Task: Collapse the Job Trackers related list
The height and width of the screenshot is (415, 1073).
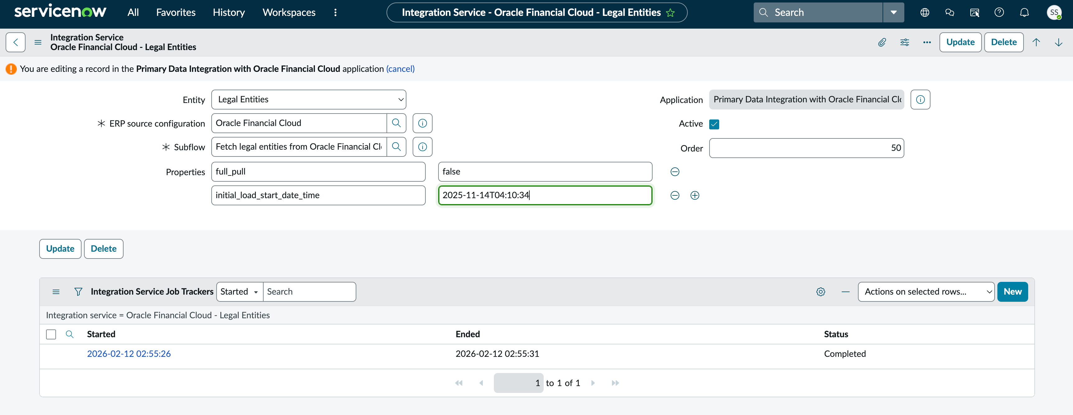Action: pos(845,292)
